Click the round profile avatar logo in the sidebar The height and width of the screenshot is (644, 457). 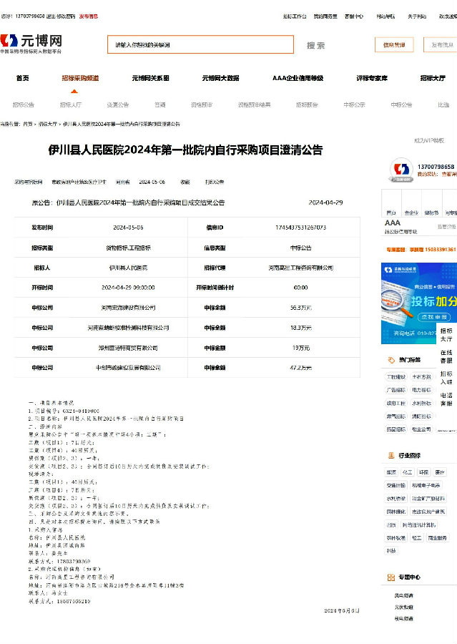click(401, 169)
